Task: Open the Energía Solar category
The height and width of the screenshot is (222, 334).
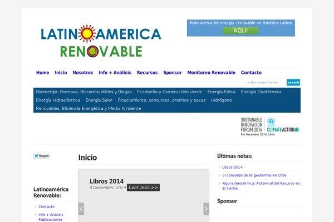Action: pos(99,100)
